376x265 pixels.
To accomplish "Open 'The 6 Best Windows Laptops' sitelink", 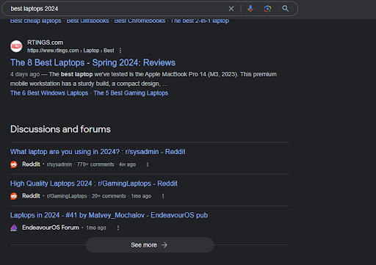I will 49,93.
